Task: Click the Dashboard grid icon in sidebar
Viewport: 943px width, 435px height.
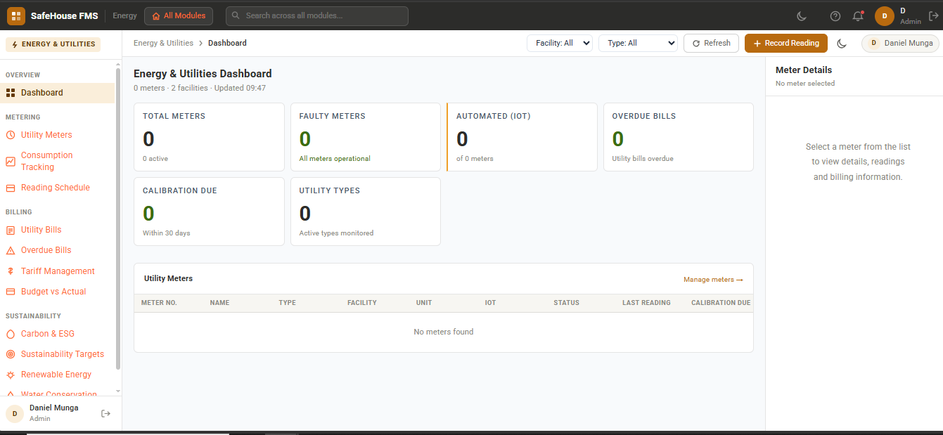Action: click(x=11, y=93)
